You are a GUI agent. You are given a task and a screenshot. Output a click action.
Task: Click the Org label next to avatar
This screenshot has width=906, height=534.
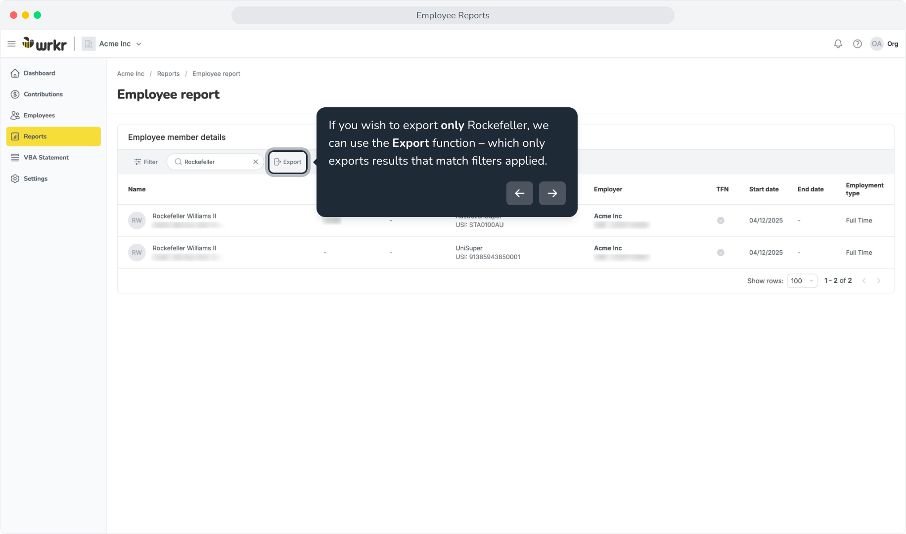[893, 44]
